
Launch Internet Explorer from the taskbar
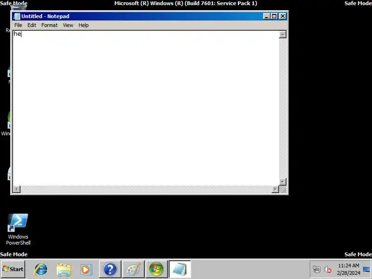(x=40, y=269)
